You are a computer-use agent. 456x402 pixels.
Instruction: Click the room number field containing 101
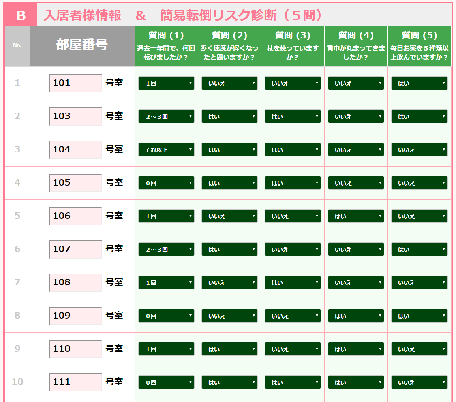pyautogui.click(x=76, y=83)
